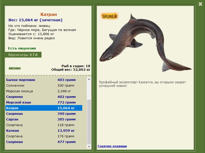Click the ТРОФЕЙ badge
Viewport: 205px width, 153px height.
coord(109,16)
